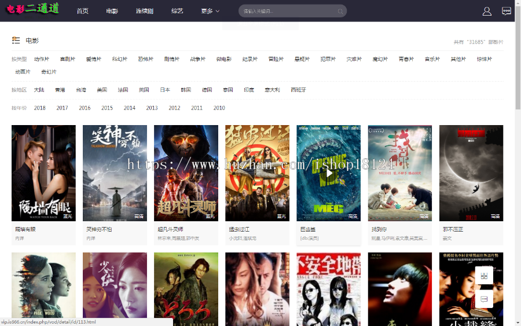This screenshot has height=326, width=521.
Task: Open the message bubble icon in header
Action: (507, 12)
